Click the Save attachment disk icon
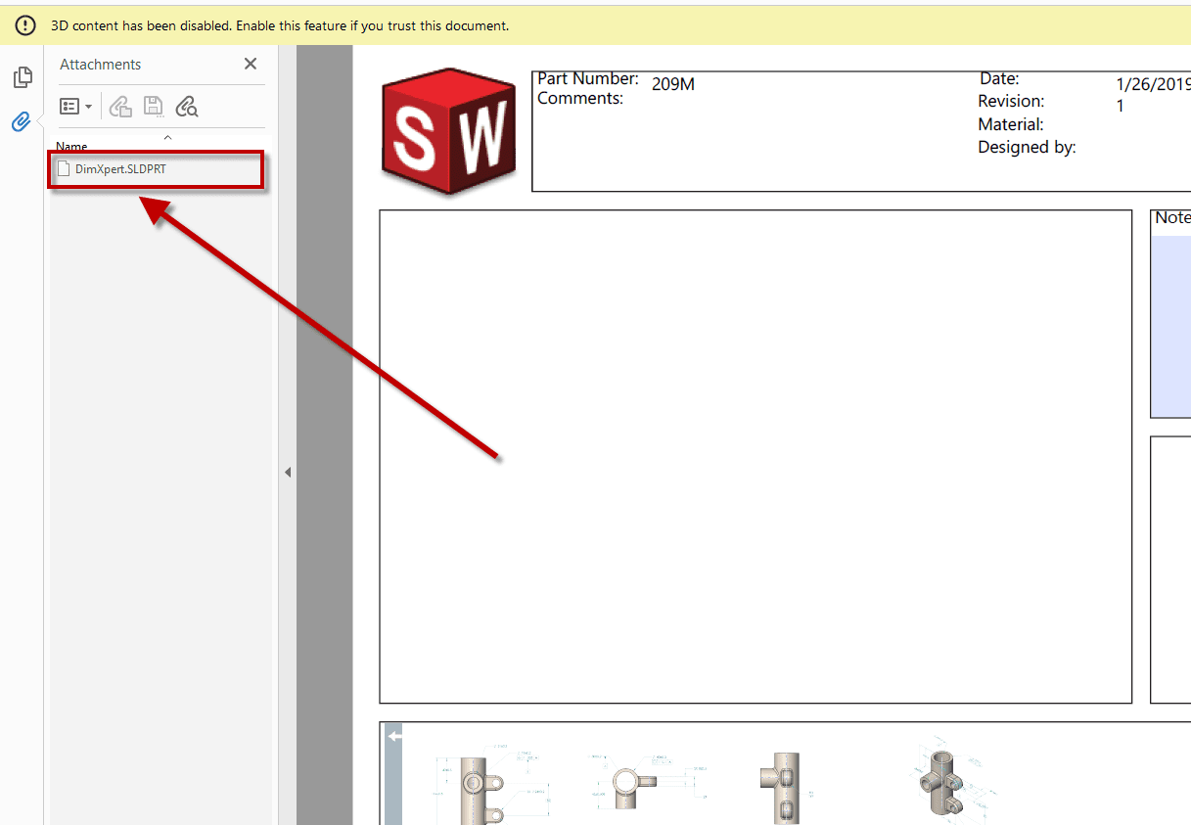The height and width of the screenshot is (825, 1191). coord(153,106)
